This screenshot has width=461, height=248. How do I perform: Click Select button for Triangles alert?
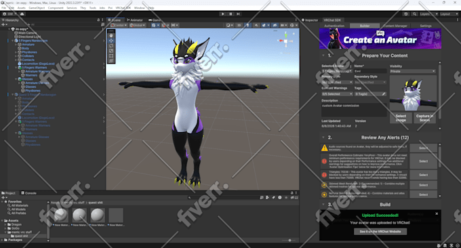coord(423,175)
